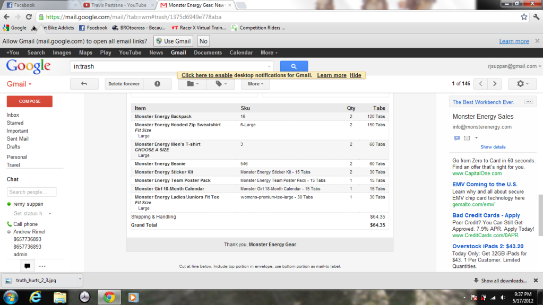
Task: Click the back to trash arrow button
Action: [x=83, y=84]
